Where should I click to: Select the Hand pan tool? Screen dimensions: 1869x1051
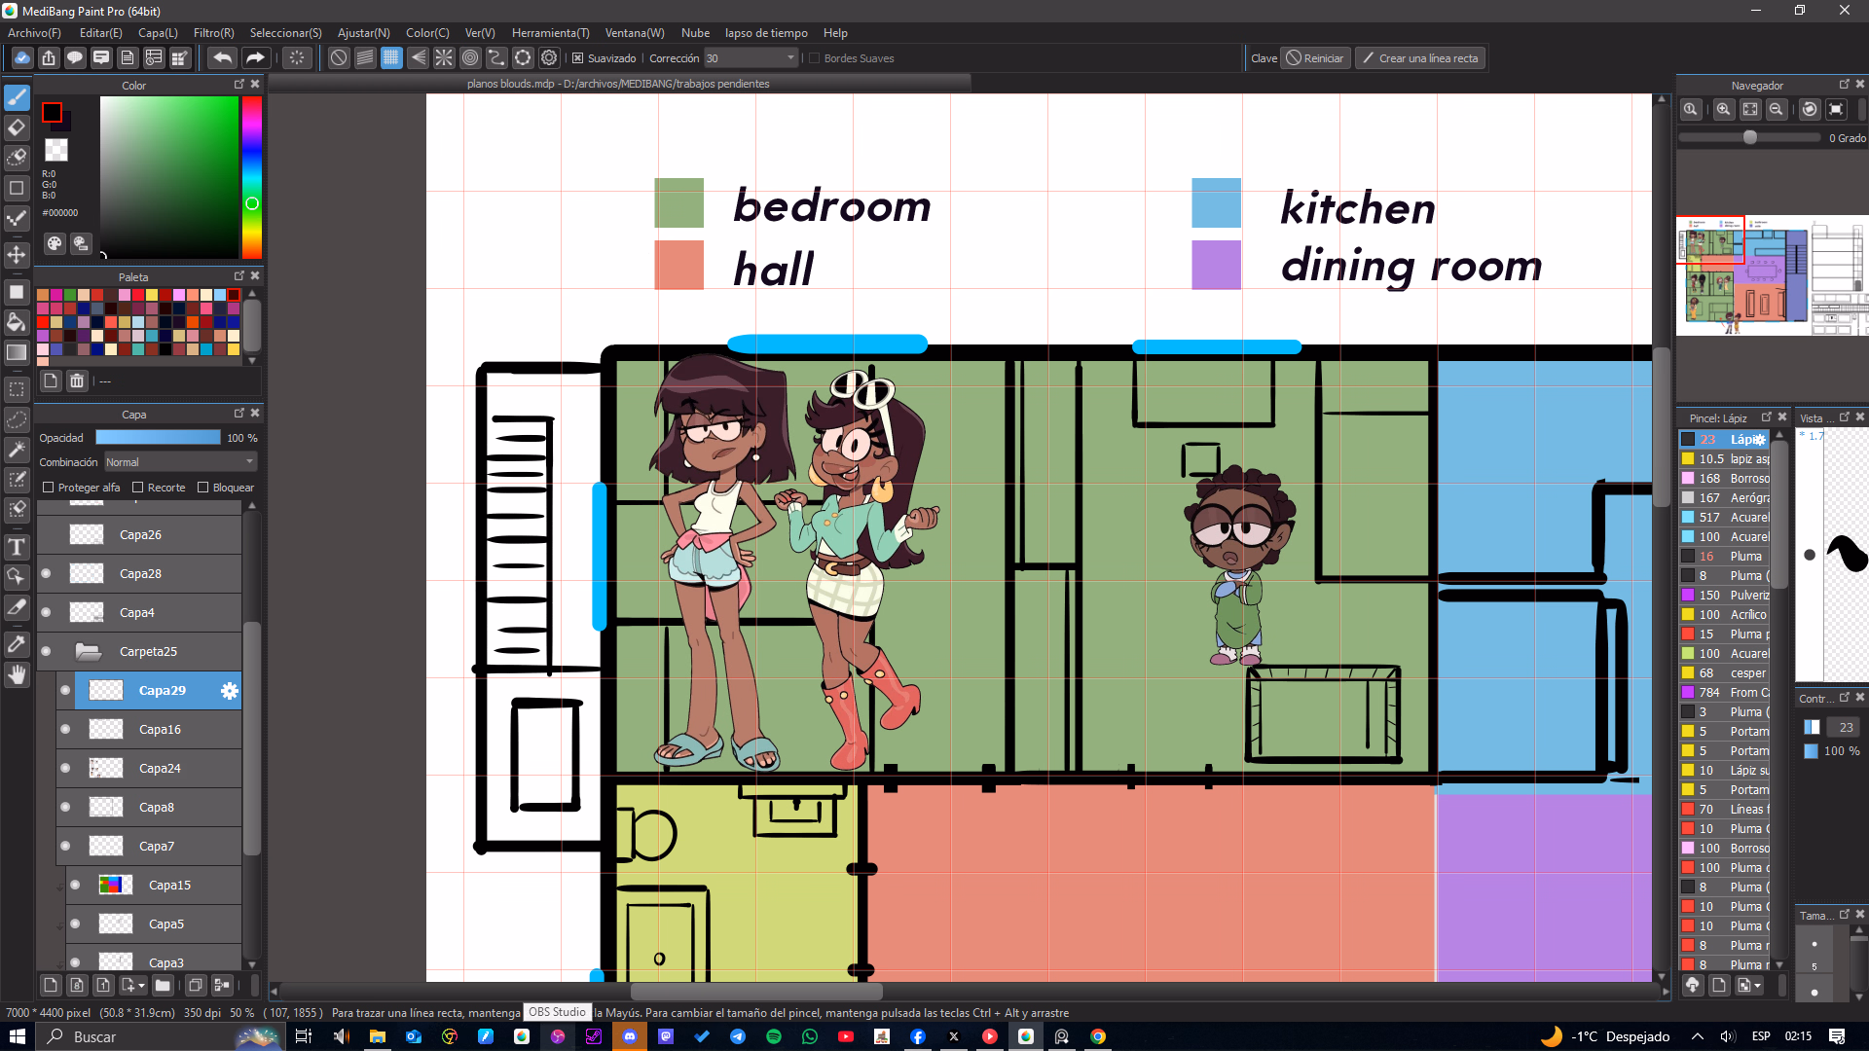pos(17,674)
